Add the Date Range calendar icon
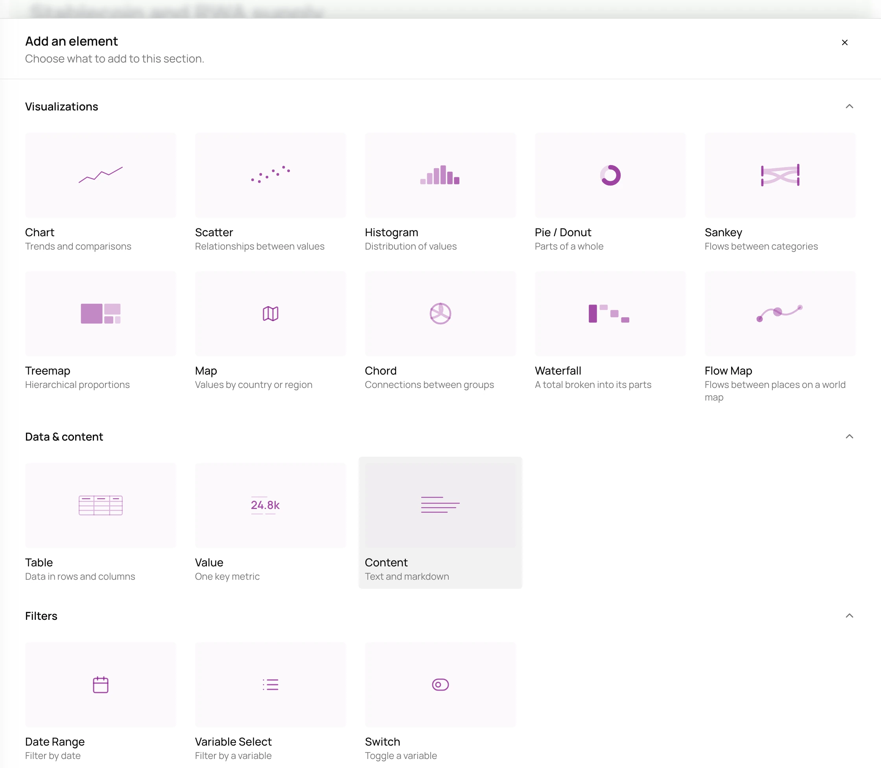This screenshot has height=768, width=881. coord(100,684)
